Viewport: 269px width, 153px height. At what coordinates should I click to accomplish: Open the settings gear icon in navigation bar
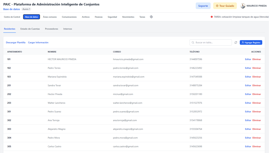[151, 17]
